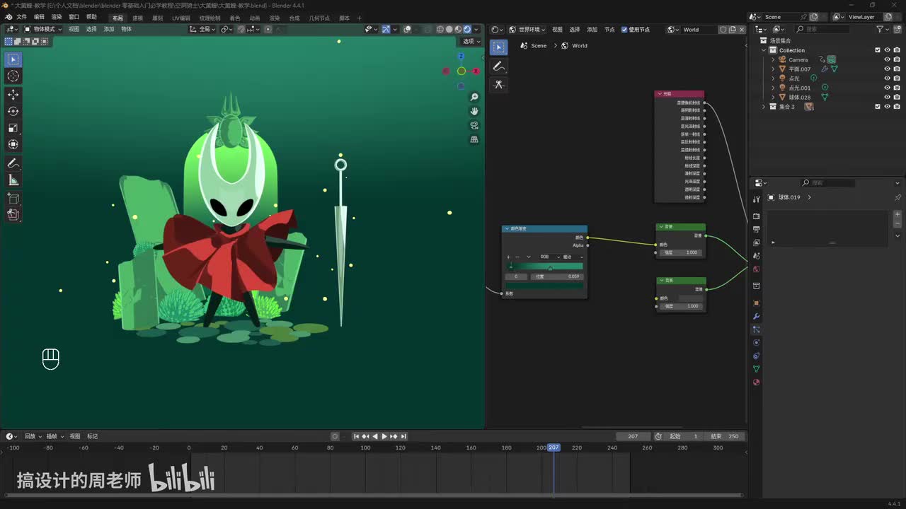
Task: Click the color ramp 位置 0.059 slider
Action: pos(556,276)
